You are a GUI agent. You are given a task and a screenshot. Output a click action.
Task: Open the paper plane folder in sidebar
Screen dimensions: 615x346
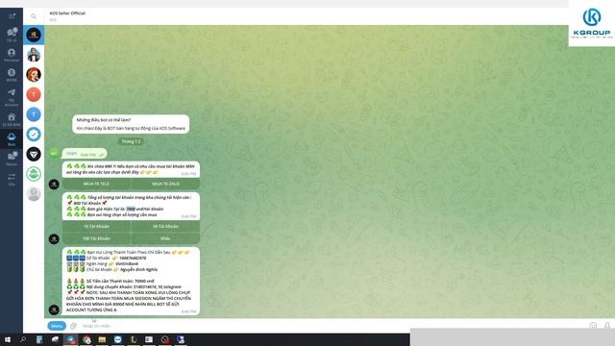pyautogui.click(x=12, y=97)
